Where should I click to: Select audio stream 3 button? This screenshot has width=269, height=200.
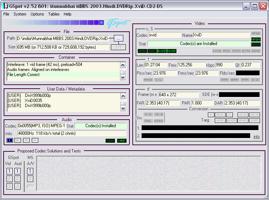tap(26, 141)
